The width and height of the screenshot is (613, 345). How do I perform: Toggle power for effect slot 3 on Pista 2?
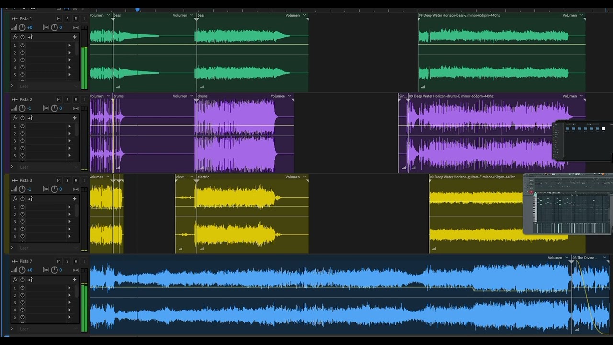click(23, 141)
